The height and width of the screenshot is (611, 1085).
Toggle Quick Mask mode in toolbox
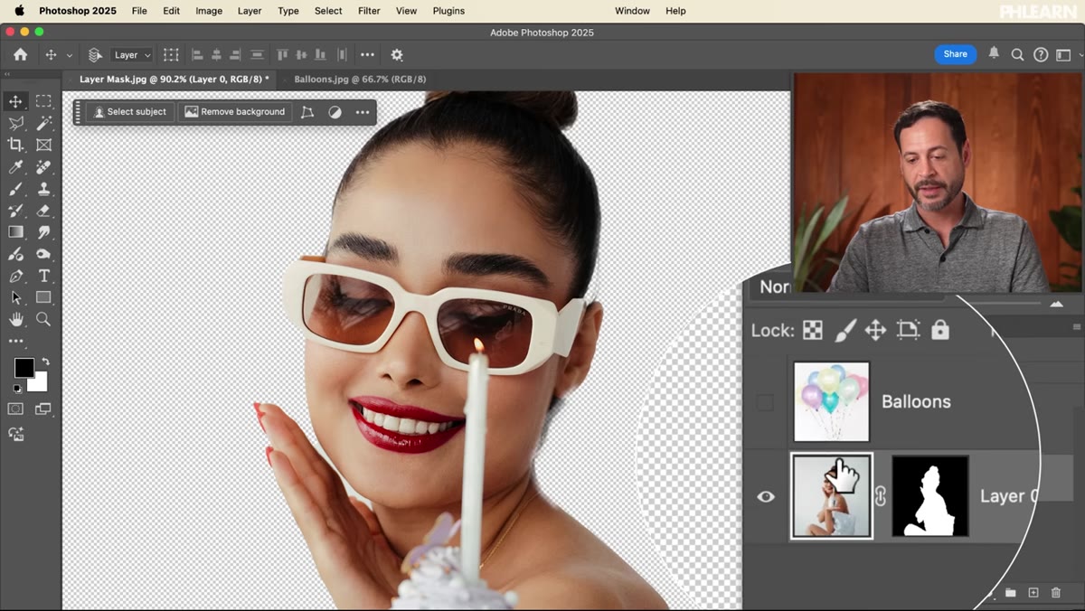click(15, 409)
